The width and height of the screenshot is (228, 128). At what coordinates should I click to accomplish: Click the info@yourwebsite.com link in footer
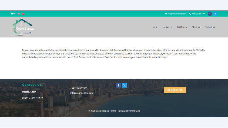(82, 93)
